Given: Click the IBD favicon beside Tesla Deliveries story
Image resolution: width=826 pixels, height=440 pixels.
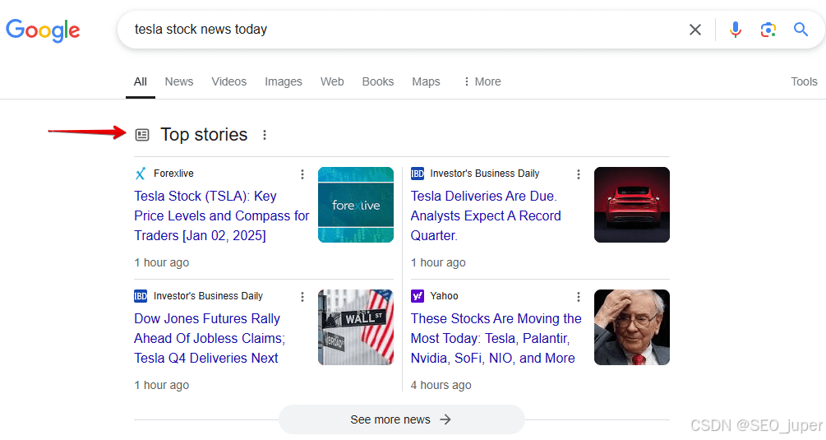Looking at the screenshot, I should click(418, 174).
